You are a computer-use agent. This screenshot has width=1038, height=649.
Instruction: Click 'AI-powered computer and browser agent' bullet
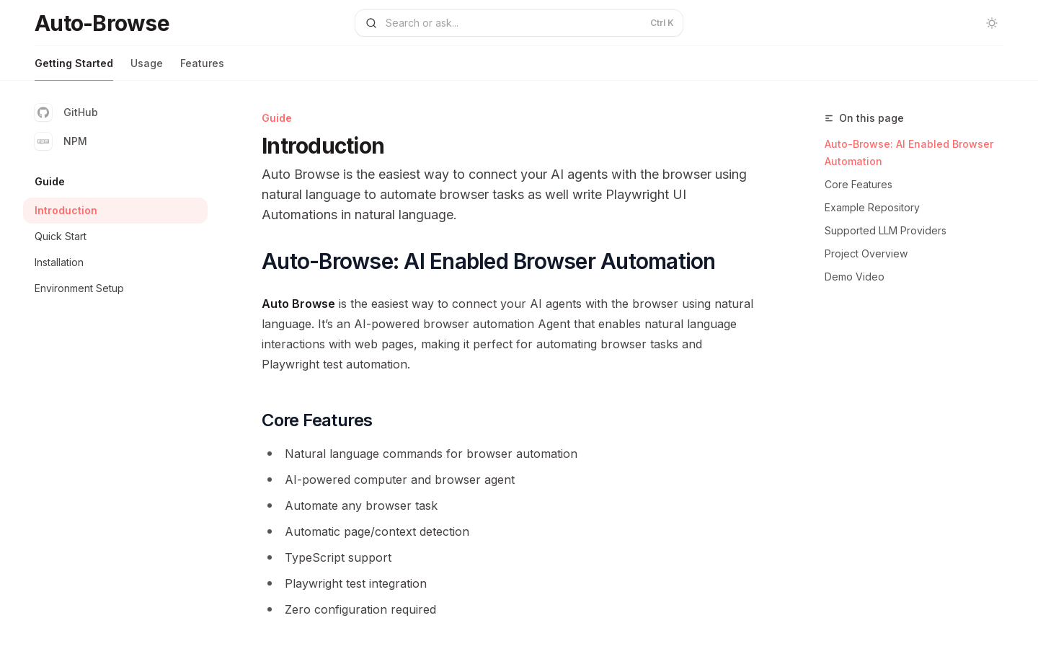pyautogui.click(x=399, y=480)
